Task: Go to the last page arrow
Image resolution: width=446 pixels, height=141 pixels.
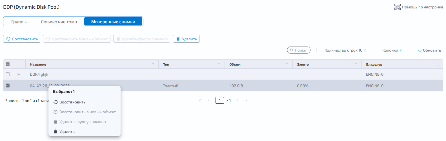Action: (246, 100)
